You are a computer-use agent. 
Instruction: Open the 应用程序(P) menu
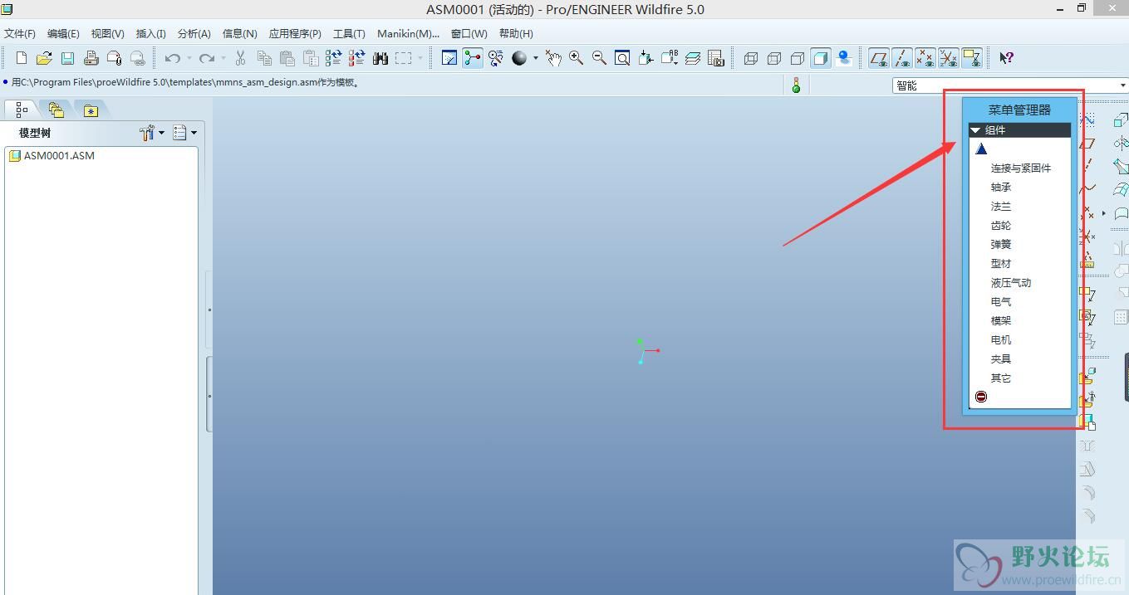pyautogui.click(x=295, y=34)
